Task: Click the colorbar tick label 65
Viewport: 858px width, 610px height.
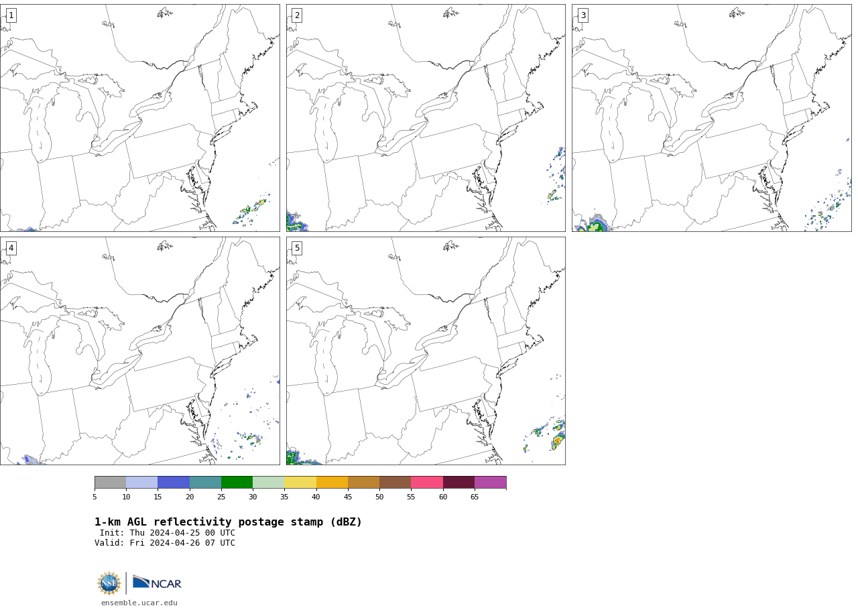Action: 475,497
